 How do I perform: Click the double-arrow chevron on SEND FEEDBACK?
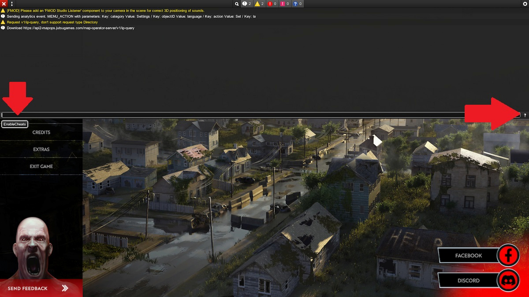coord(65,288)
